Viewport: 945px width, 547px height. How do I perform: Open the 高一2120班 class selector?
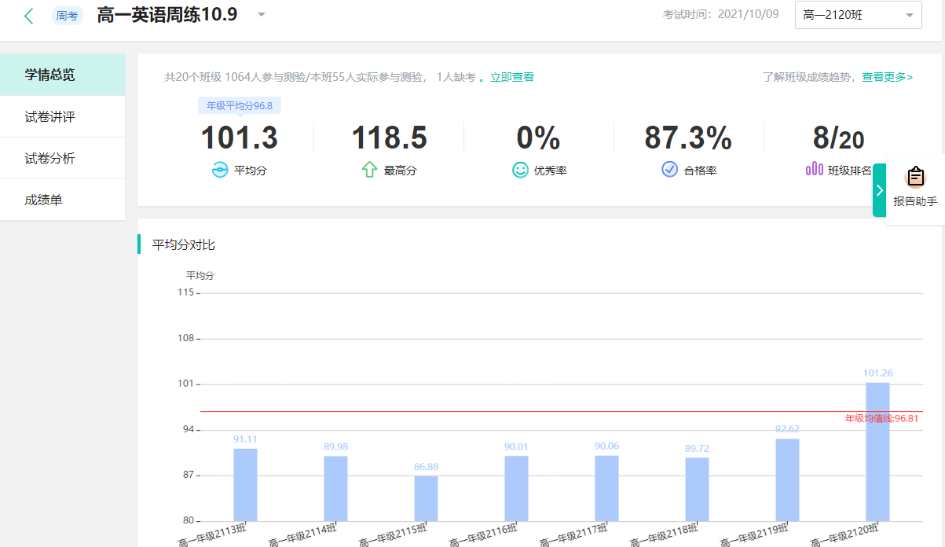(859, 15)
